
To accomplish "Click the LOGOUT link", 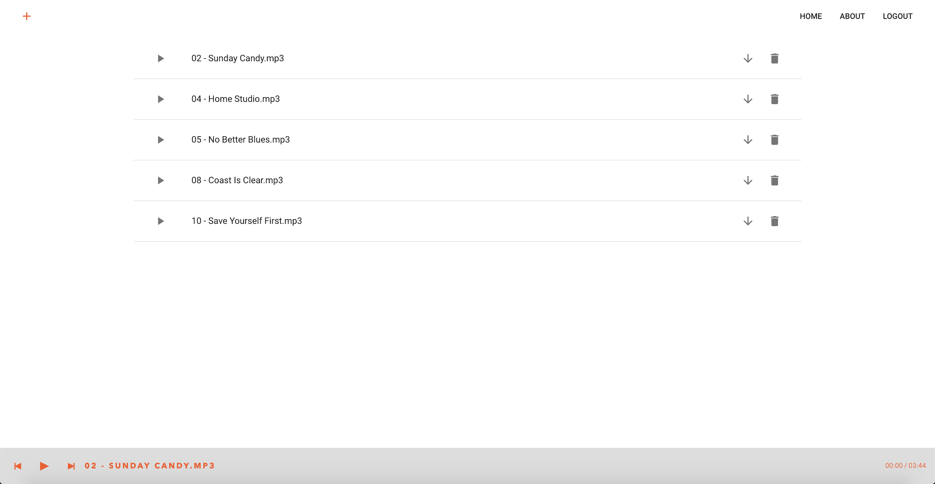I will 897,16.
